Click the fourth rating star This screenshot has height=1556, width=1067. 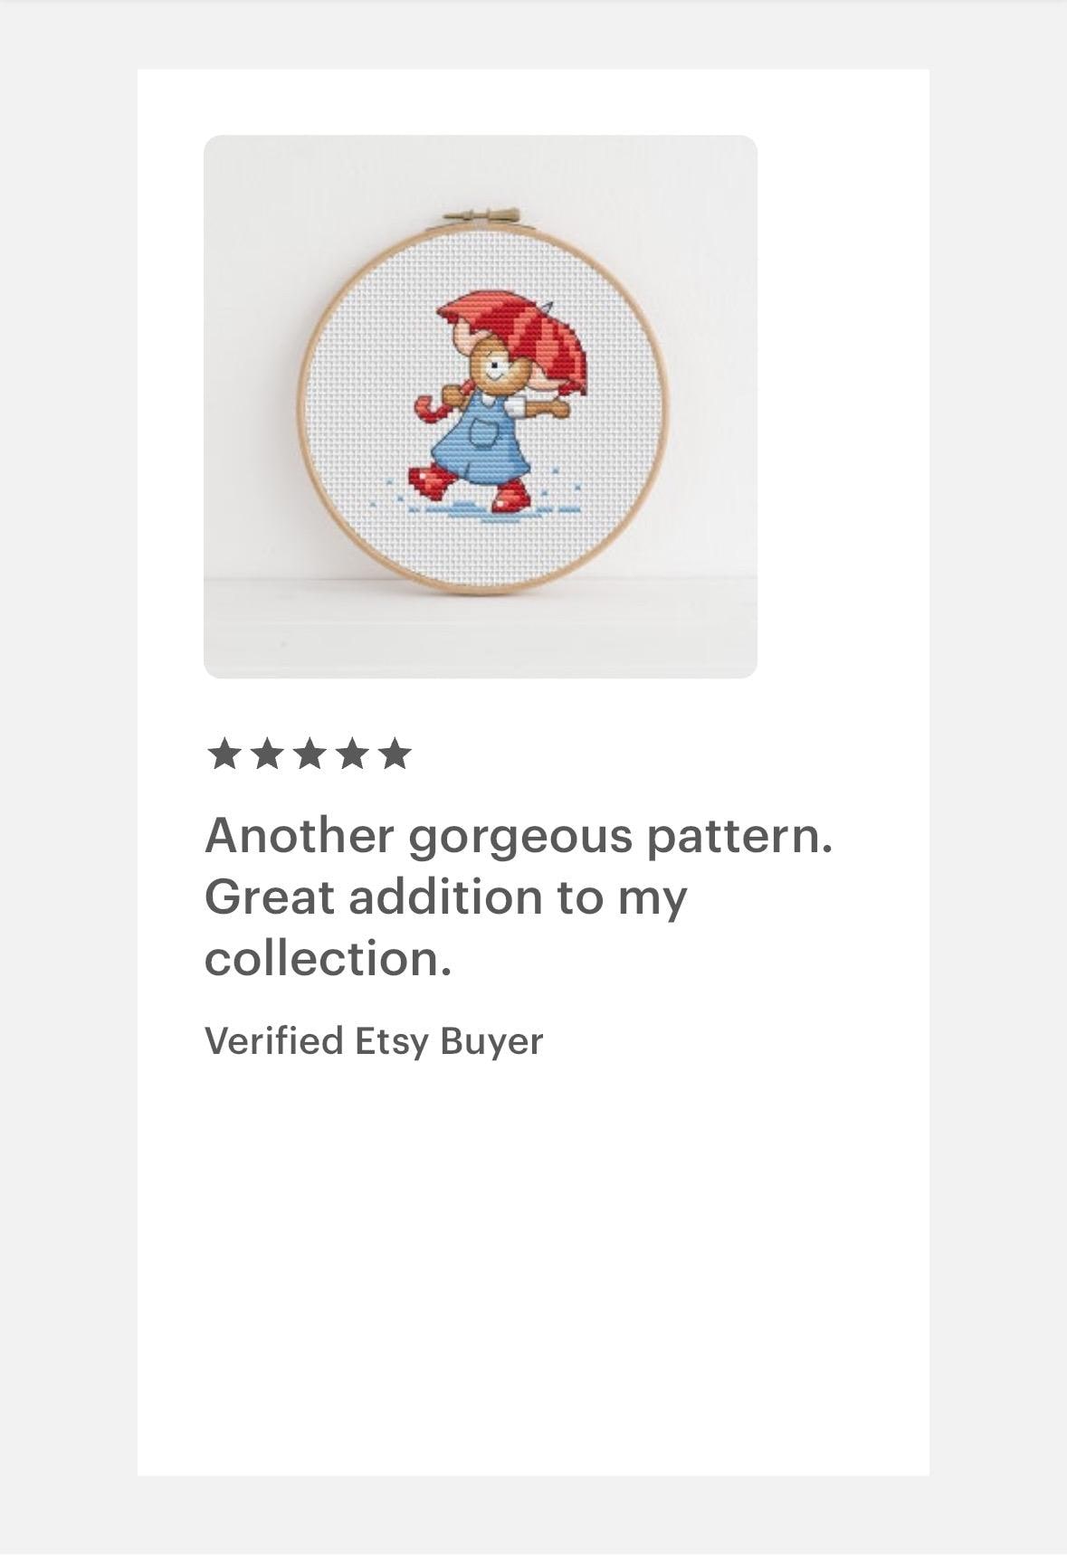coord(351,754)
